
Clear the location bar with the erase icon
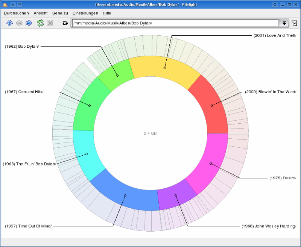coord(65,23)
